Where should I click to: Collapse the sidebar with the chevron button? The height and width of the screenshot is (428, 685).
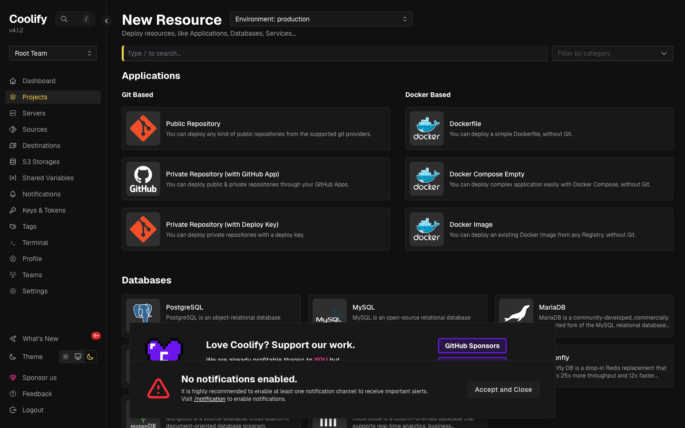click(x=107, y=21)
